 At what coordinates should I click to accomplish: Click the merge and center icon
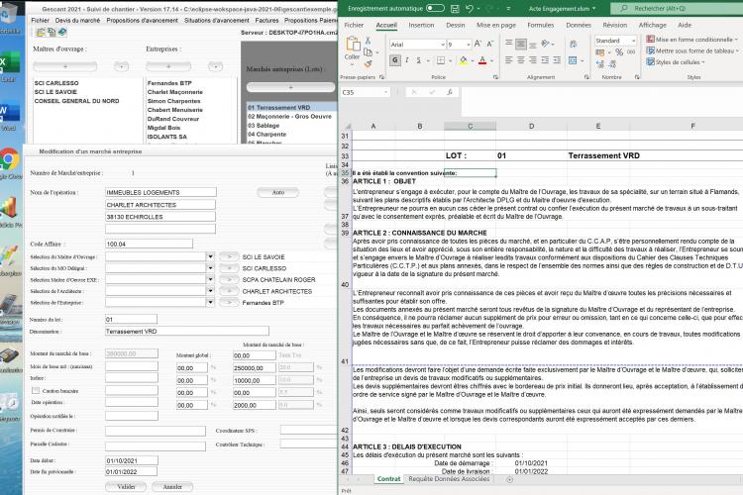573,60
